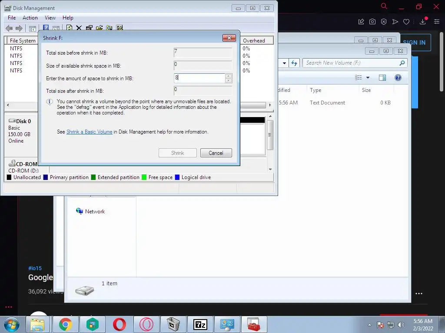
Task: Select the CD-ROM (D:) entry
Action: (x=23, y=170)
